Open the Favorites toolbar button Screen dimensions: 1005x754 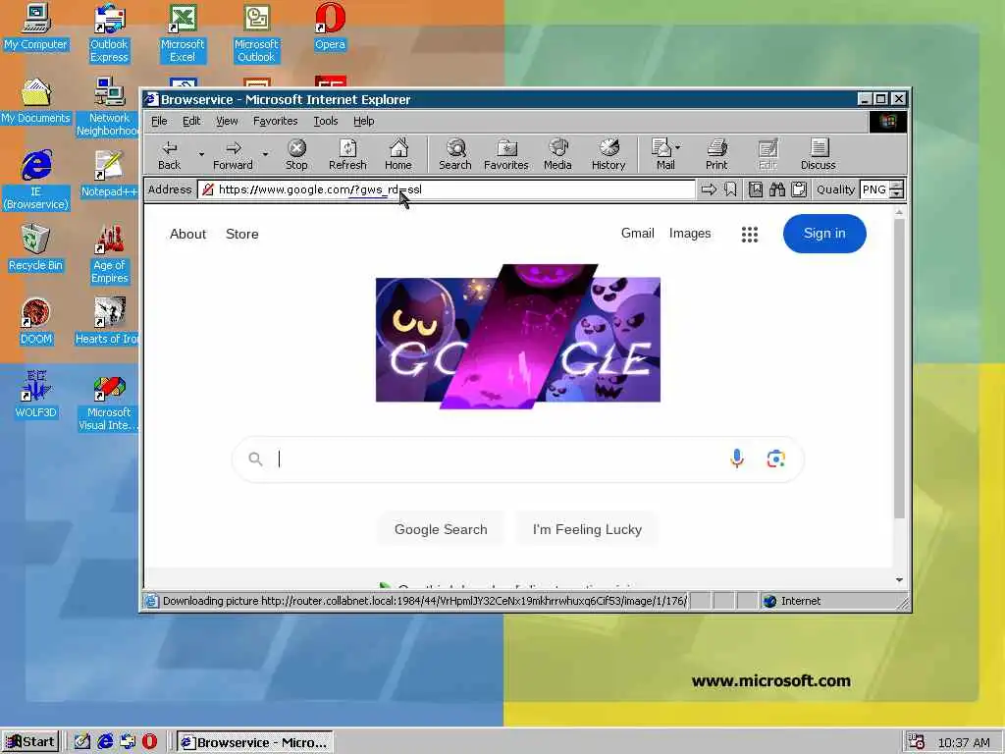[x=505, y=154]
